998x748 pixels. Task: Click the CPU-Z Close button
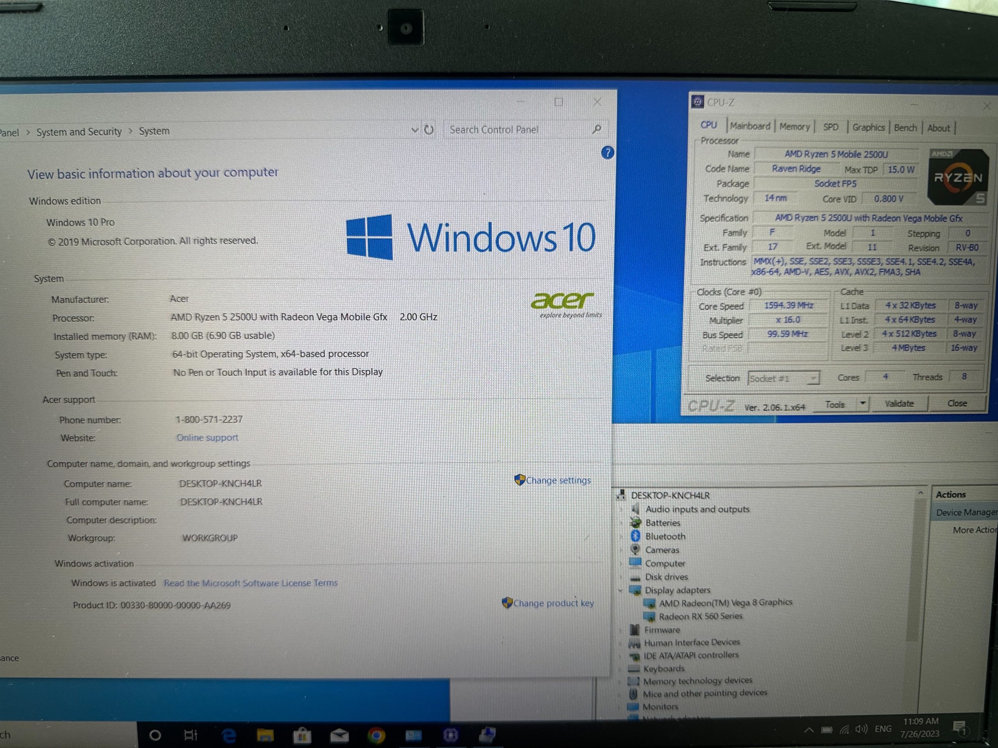957,404
